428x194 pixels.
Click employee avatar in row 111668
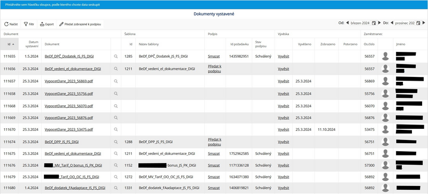click(385, 106)
